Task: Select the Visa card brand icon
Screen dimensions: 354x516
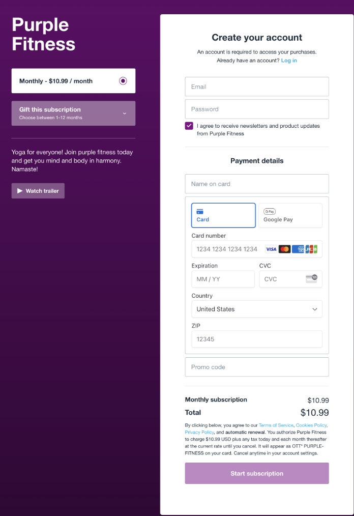Action: pyautogui.click(x=271, y=249)
